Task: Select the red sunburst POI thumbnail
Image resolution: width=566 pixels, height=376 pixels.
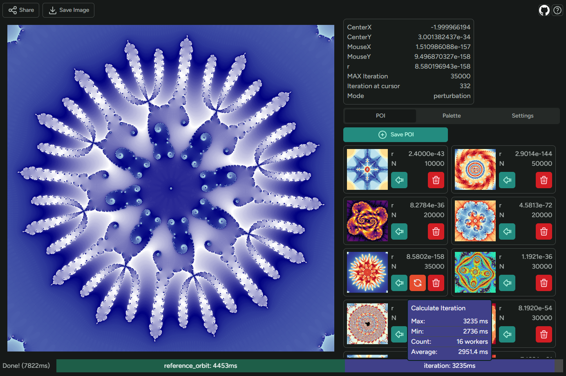Action: [367, 272]
